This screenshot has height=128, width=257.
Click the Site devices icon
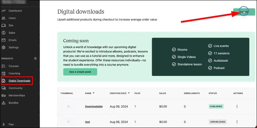click(4, 25)
